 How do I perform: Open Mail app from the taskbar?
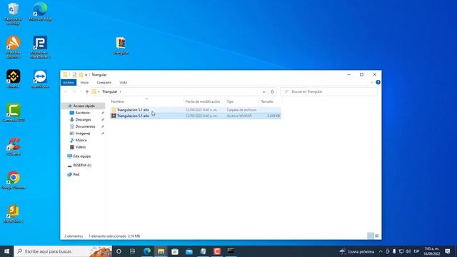coord(189,251)
